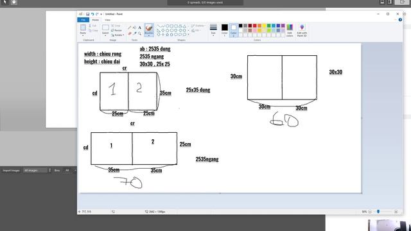The image size is (411, 231).
Task: Open the Size line thickness dropdown
Action: coord(213,30)
